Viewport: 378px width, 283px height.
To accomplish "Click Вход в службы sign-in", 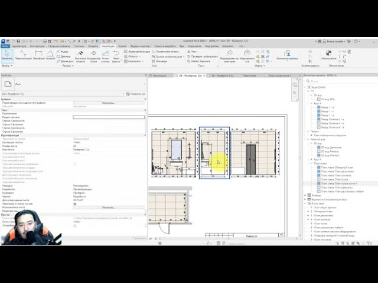I will (333, 41).
